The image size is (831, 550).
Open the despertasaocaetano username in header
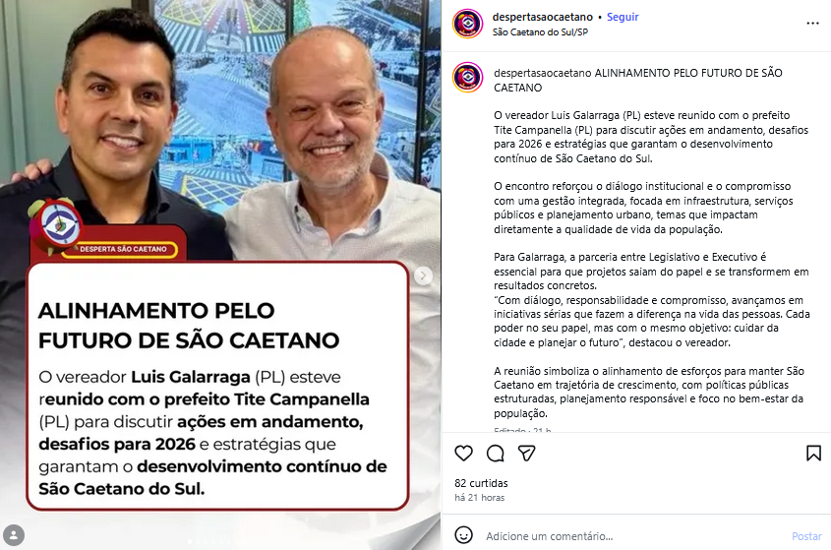[542, 17]
